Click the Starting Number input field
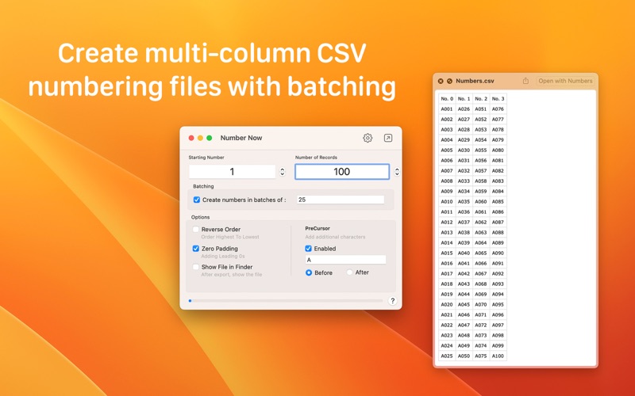 click(x=232, y=172)
